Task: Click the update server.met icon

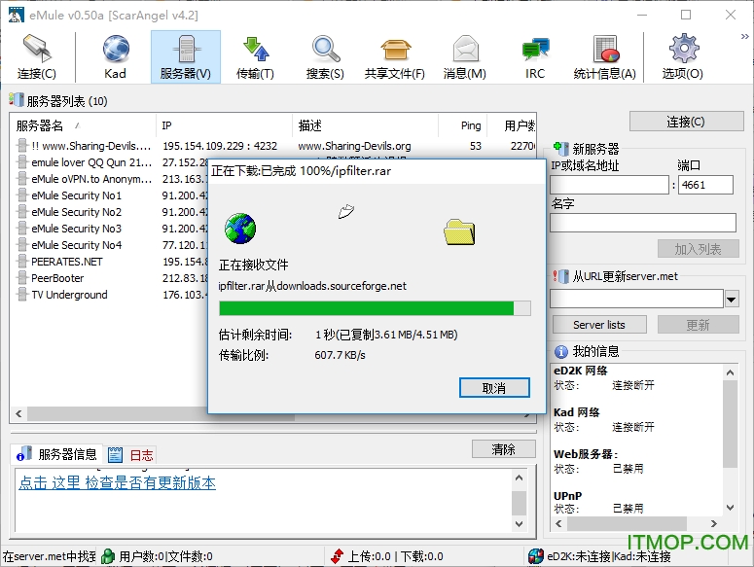Action: tap(560, 276)
